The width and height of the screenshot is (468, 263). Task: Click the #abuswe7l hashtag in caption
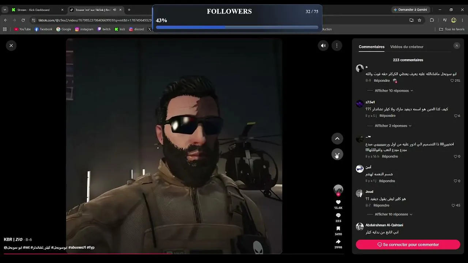(77, 247)
